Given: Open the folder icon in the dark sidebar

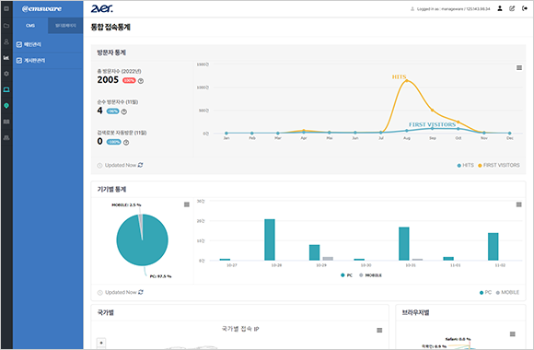Looking at the screenshot, I should [6, 26].
